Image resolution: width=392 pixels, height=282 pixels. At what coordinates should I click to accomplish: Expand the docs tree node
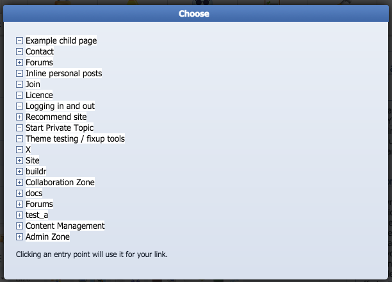tap(19, 193)
